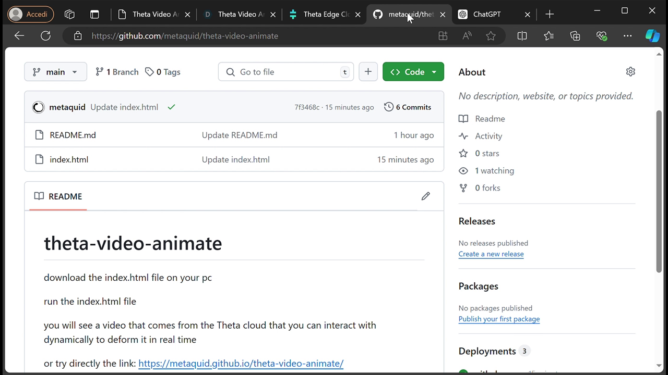The height and width of the screenshot is (375, 668).
Task: Open the browser apps icon in address bar
Action: click(443, 36)
